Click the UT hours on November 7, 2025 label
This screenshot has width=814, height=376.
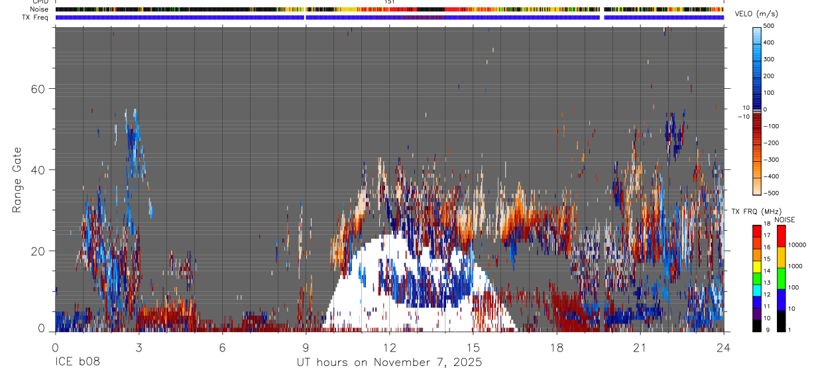(x=389, y=363)
